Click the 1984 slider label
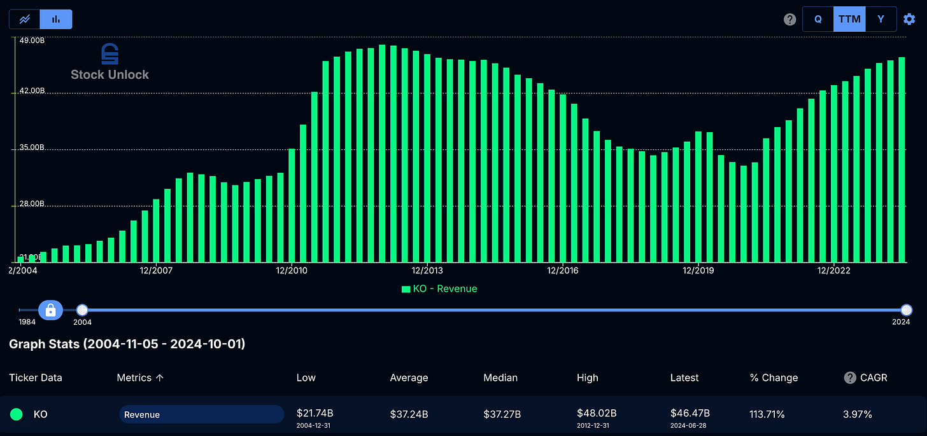 27,322
